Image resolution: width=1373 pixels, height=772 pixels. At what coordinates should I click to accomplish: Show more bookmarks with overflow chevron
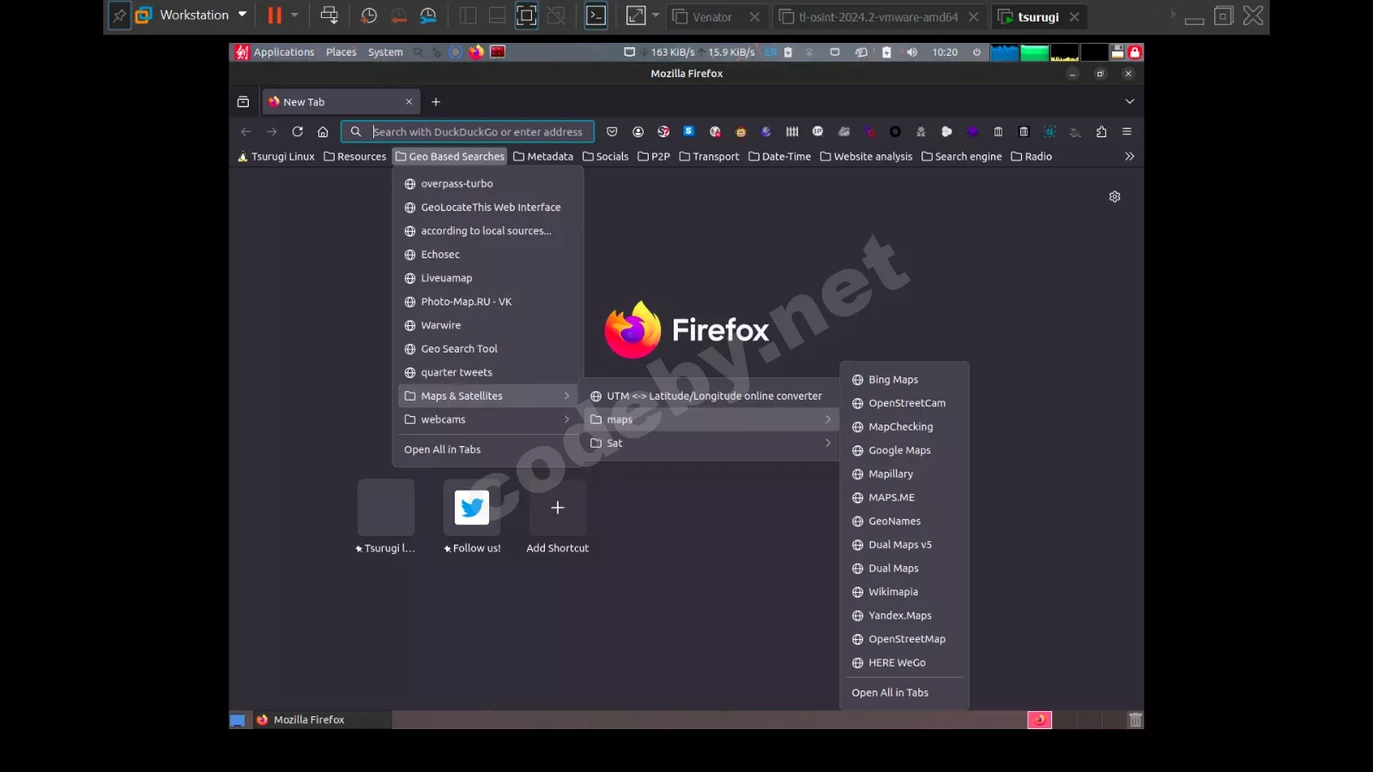click(x=1129, y=157)
